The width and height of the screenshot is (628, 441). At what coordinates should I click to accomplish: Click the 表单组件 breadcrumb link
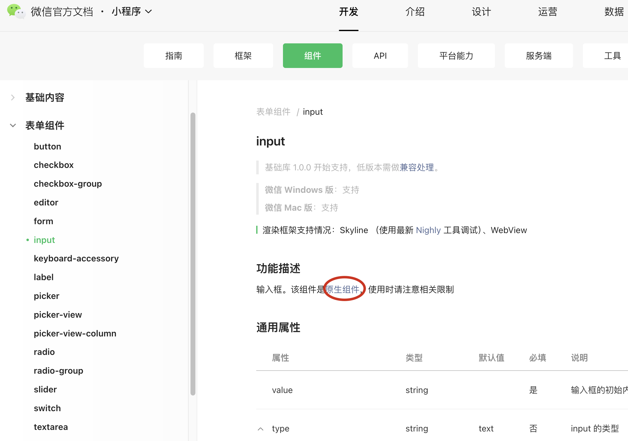tap(273, 112)
